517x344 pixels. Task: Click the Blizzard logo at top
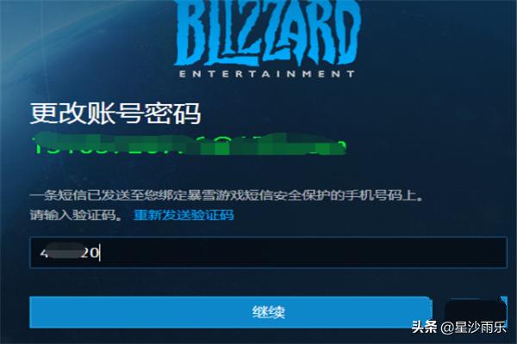pos(266,39)
